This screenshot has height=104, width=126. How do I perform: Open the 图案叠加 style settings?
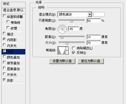13,69
